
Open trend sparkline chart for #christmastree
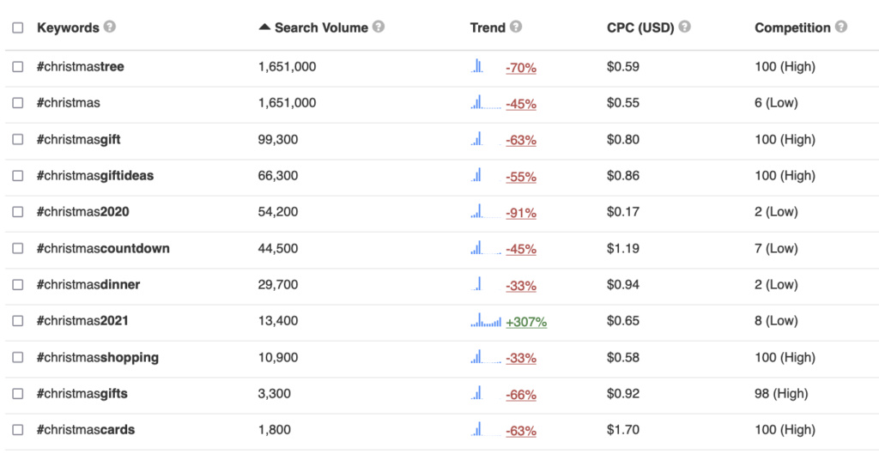(x=478, y=66)
